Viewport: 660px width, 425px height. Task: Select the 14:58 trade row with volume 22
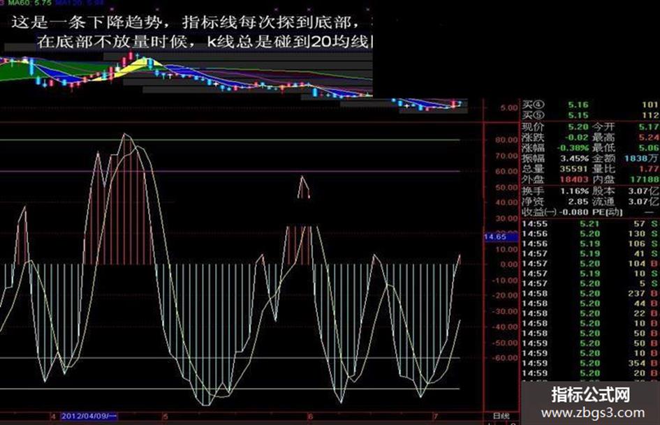590,313
